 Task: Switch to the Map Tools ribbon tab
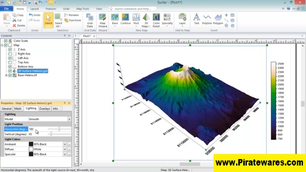(x=83, y=9)
